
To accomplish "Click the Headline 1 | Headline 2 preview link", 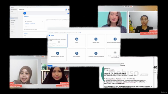I will (30, 23).
